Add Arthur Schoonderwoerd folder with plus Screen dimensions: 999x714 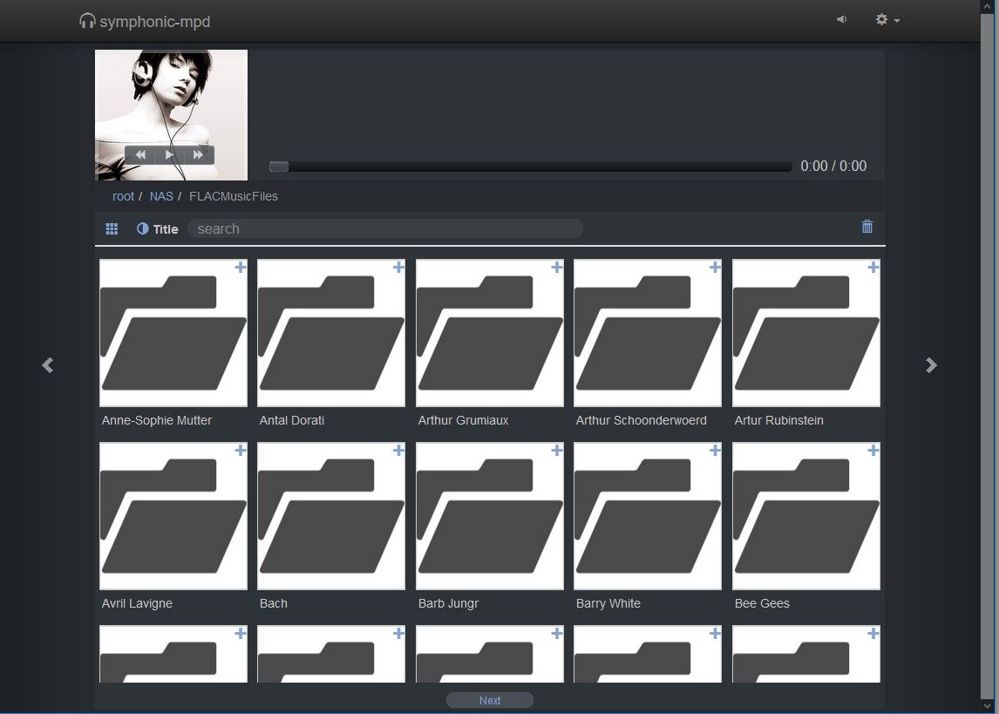(x=715, y=267)
